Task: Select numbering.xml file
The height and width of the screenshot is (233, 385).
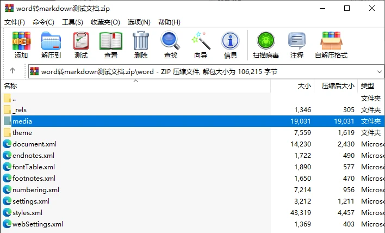Action: (x=192, y=190)
